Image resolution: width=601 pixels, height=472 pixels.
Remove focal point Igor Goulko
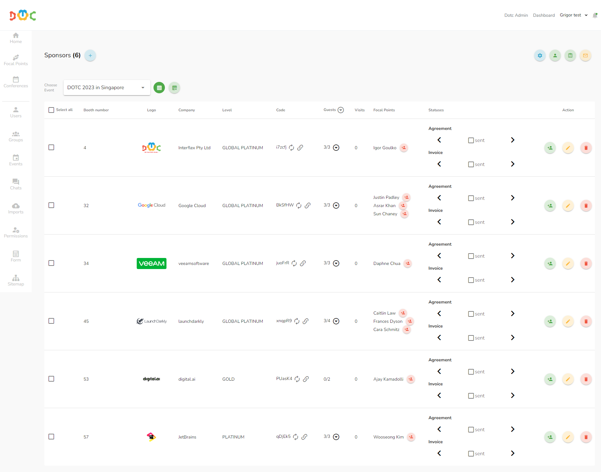[404, 148]
